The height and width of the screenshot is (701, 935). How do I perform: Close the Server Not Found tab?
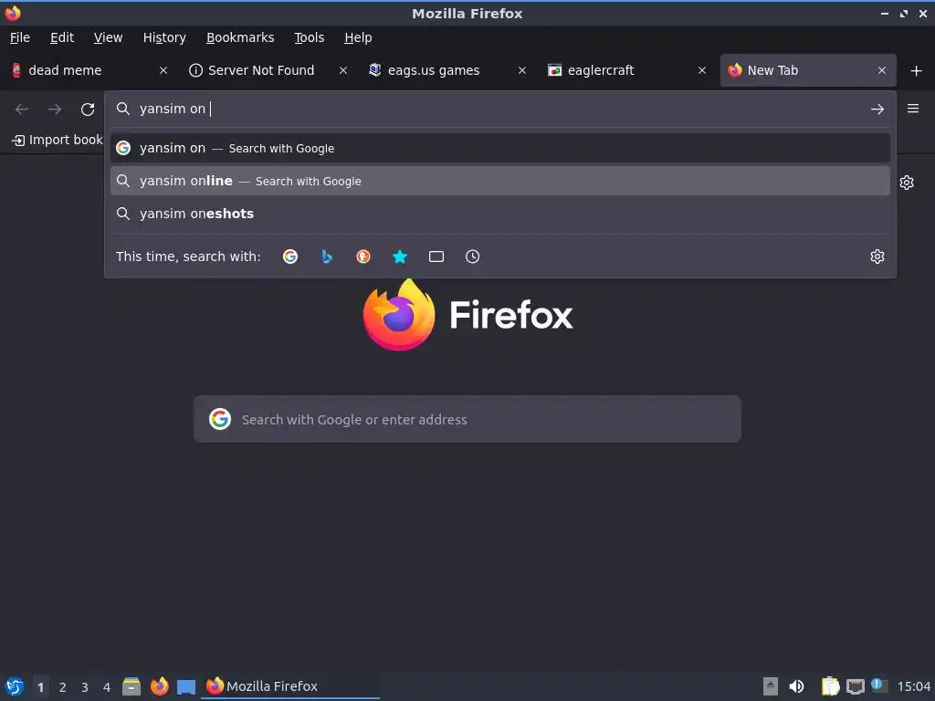[x=343, y=70]
